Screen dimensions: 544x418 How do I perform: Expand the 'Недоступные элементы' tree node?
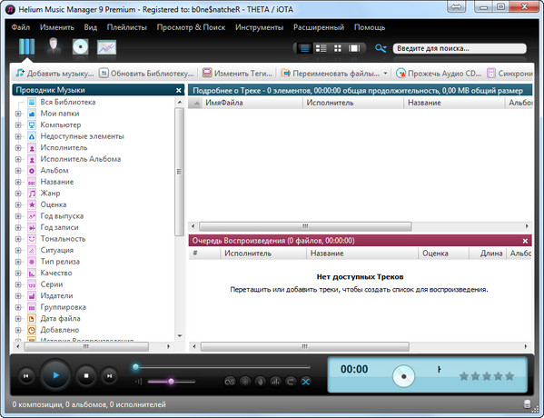point(18,136)
